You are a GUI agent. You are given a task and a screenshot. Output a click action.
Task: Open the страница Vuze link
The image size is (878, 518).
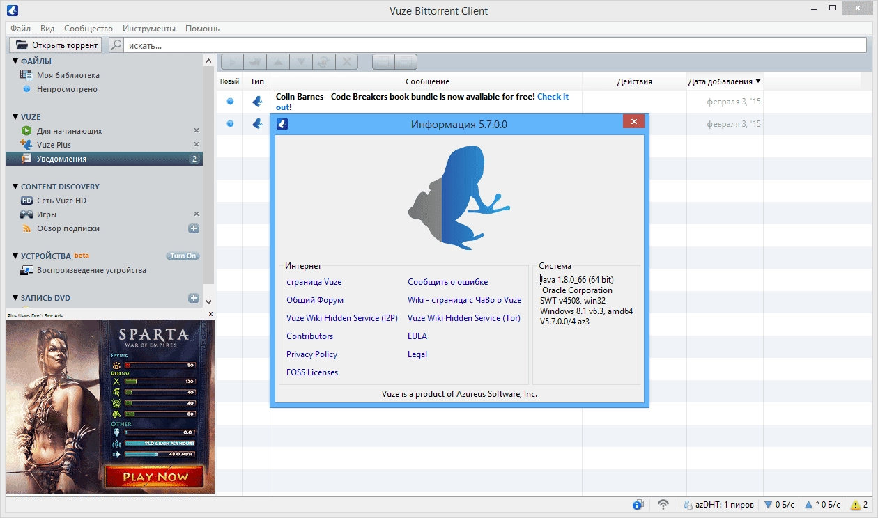[x=314, y=282]
